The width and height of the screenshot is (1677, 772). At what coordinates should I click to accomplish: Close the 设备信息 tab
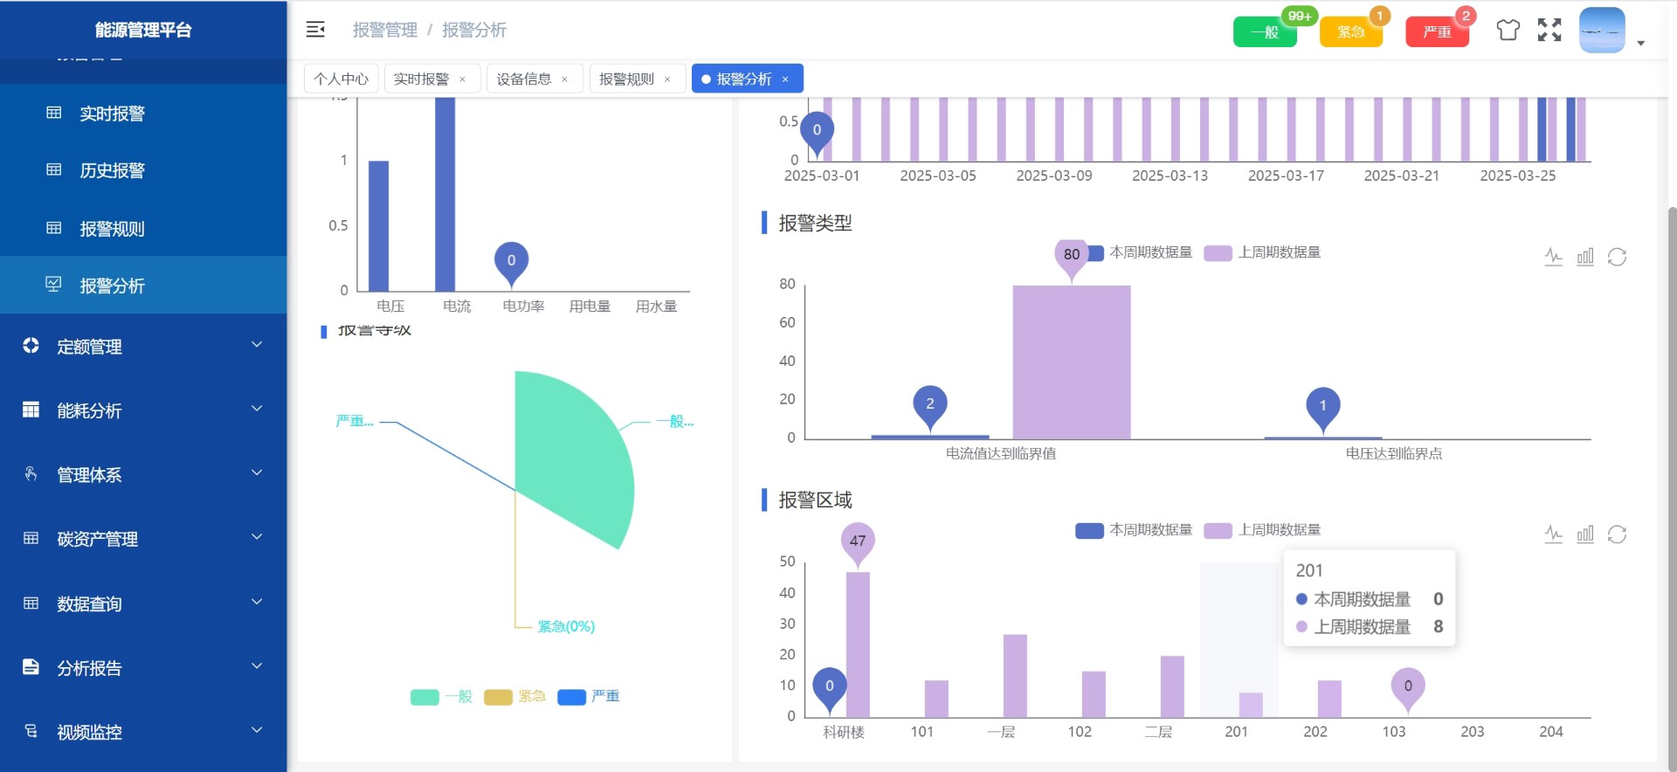coord(564,79)
